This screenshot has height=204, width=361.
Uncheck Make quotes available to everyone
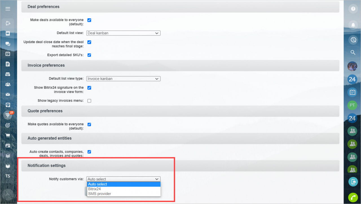(x=89, y=124)
